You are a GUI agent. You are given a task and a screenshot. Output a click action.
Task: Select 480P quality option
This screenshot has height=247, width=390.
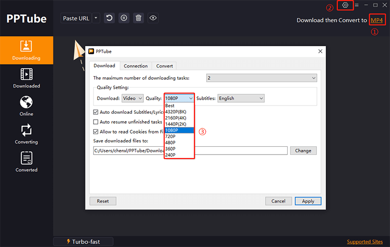tap(179, 143)
